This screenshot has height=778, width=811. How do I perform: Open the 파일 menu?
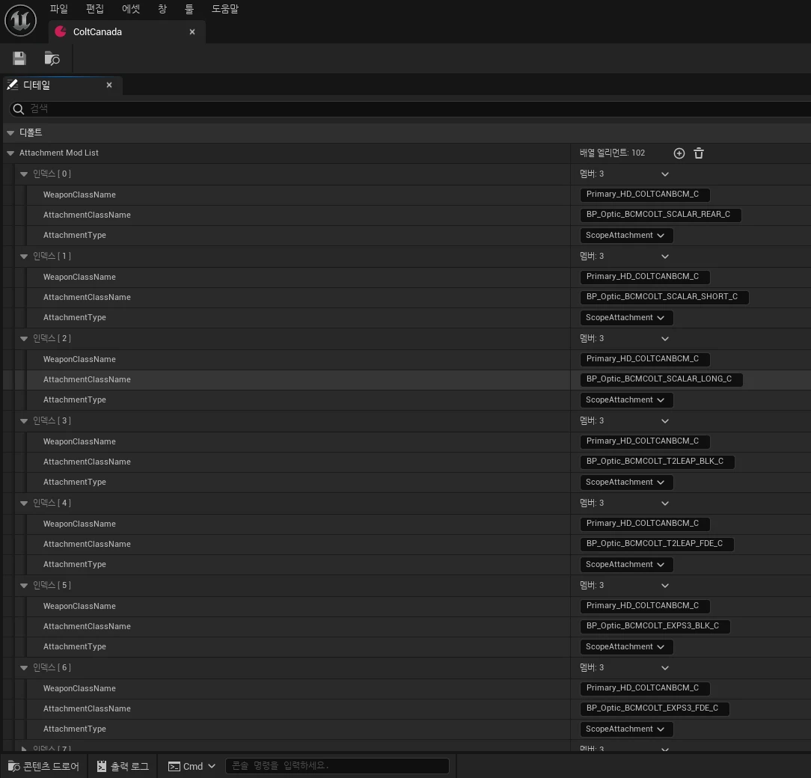[x=58, y=9]
